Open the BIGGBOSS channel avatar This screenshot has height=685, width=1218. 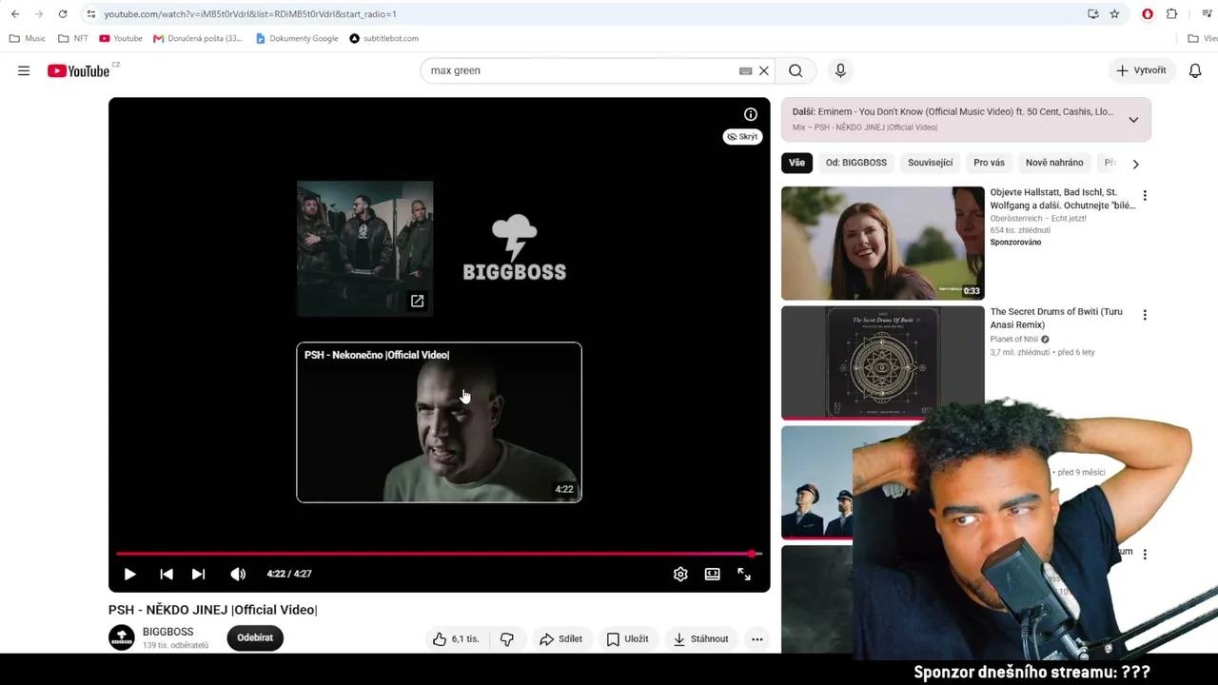[122, 637]
